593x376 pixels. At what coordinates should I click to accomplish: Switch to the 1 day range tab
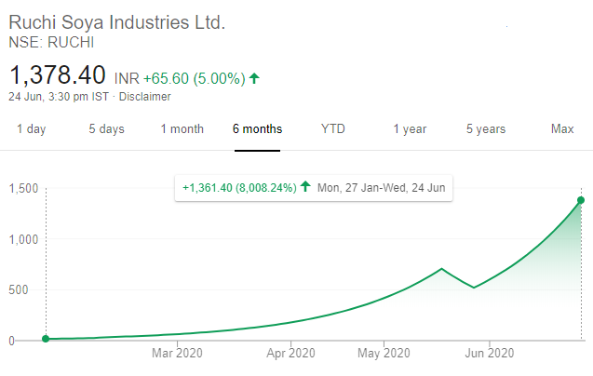point(32,129)
